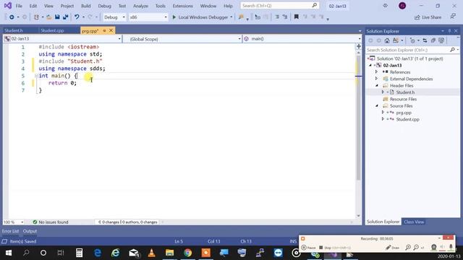
Task: Click the Visual Studio logo icon
Action: pos(8,6)
